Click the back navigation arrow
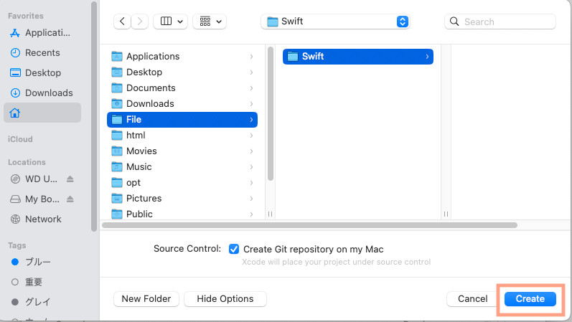The image size is (572, 322). click(122, 22)
